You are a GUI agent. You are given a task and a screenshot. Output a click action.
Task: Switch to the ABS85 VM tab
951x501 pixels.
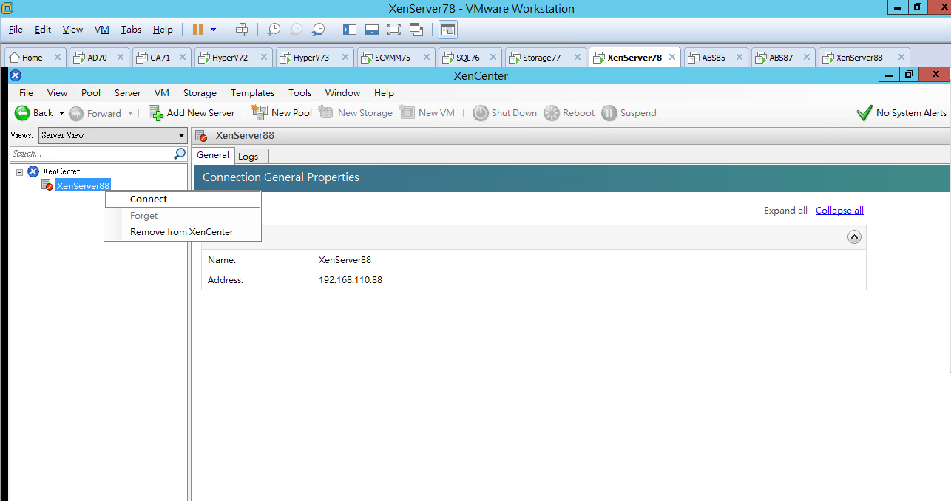click(x=717, y=58)
